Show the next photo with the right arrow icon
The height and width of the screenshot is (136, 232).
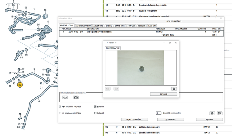tap(116, 89)
